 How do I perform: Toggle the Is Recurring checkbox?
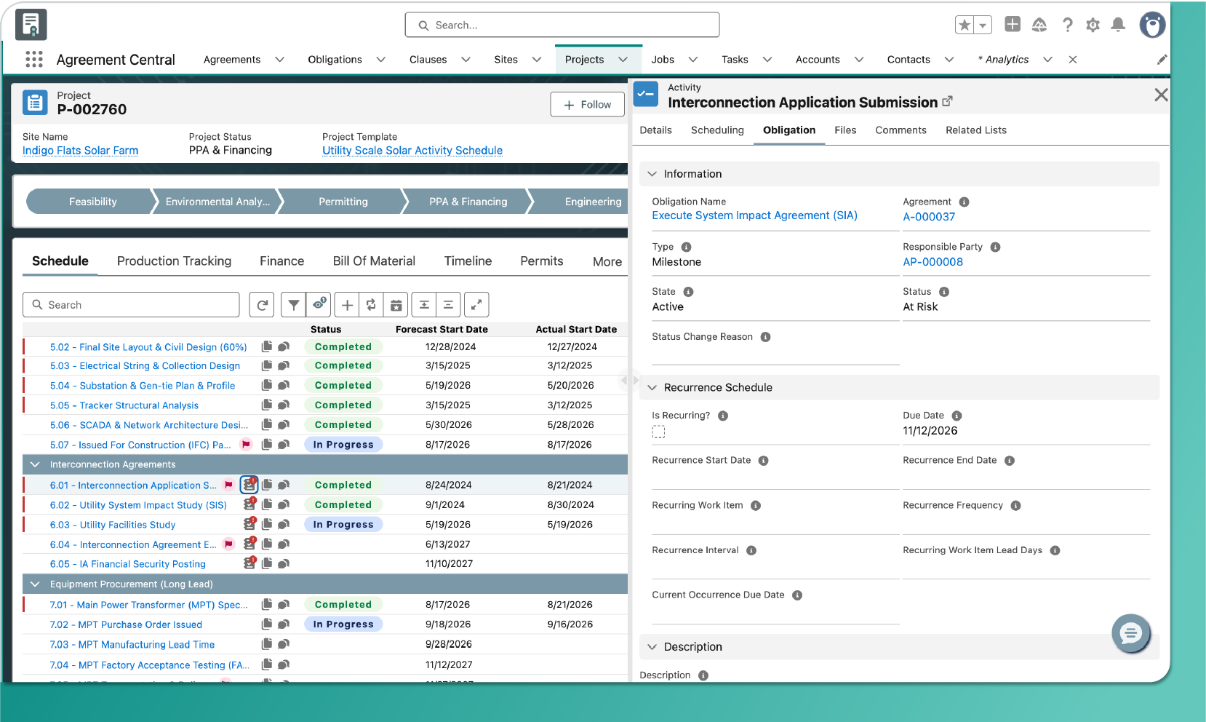(658, 432)
